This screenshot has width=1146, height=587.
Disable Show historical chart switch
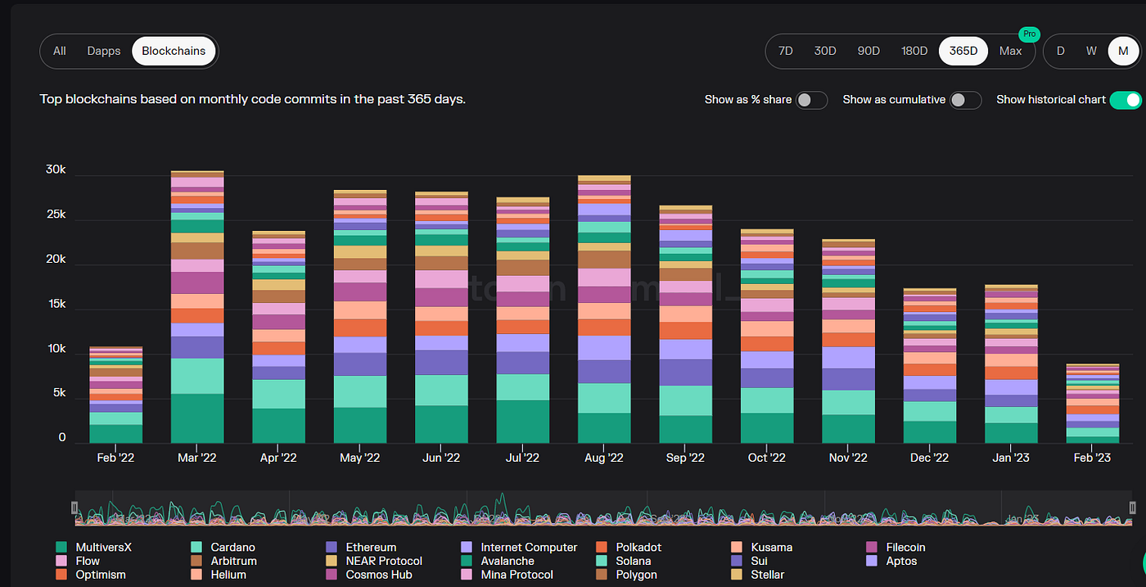click(x=1126, y=100)
